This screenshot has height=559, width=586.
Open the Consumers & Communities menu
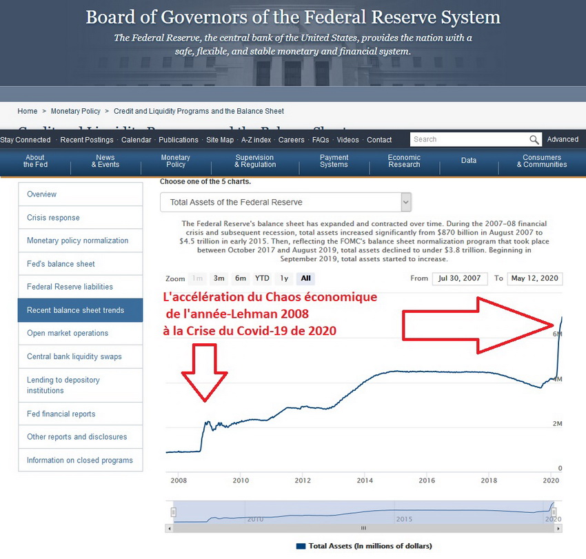click(x=542, y=161)
